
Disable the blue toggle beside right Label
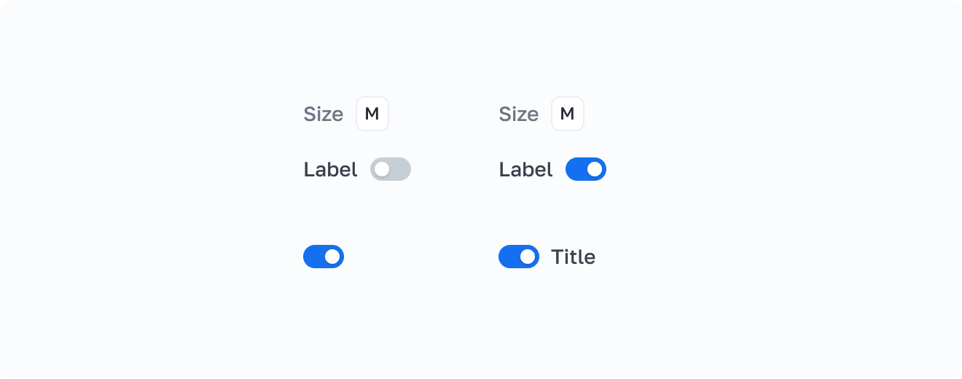586,169
